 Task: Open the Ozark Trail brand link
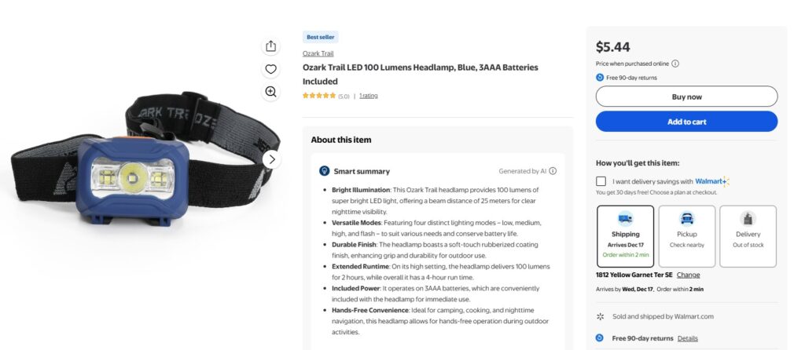point(318,53)
